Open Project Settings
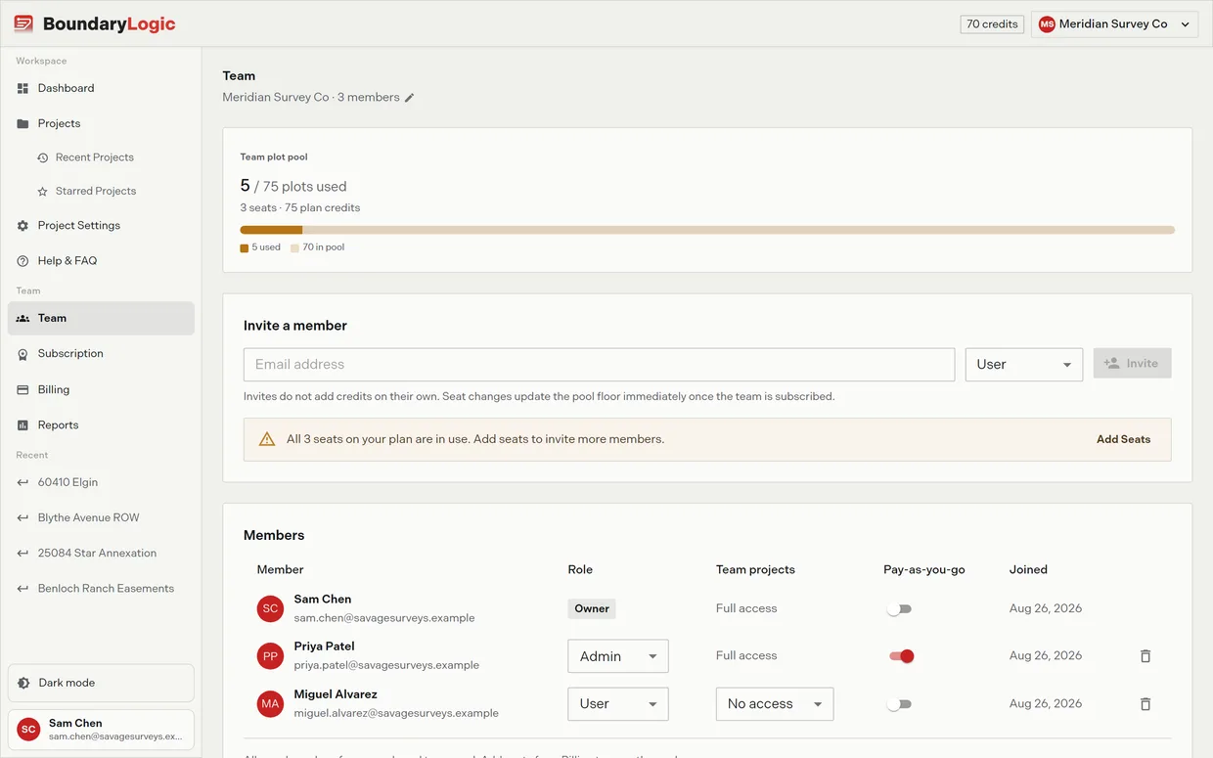Image resolution: width=1213 pixels, height=758 pixels. (101, 225)
